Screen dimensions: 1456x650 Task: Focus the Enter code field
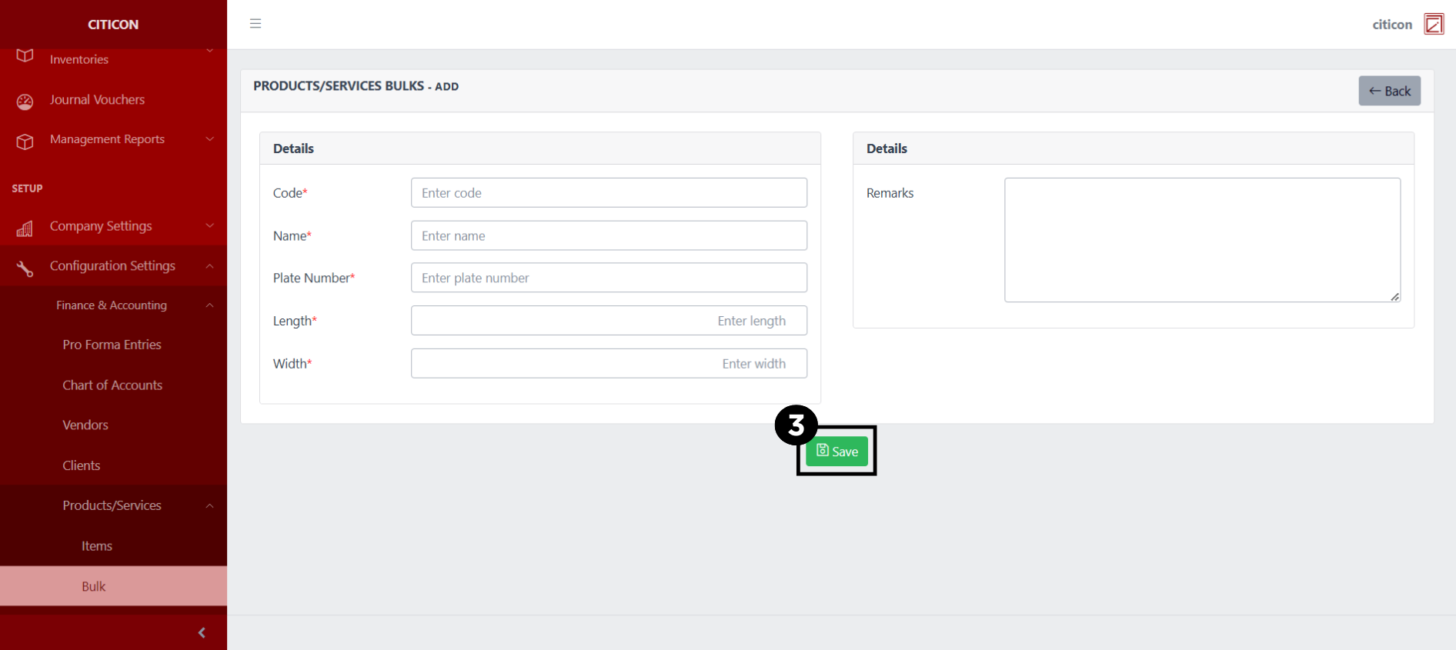click(x=609, y=193)
